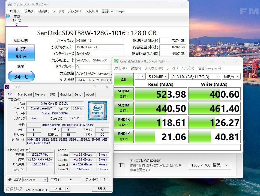The height and width of the screenshot is (196, 260).
Task: Click the Intel Core i5 logo
Action: [x=97, y=111]
